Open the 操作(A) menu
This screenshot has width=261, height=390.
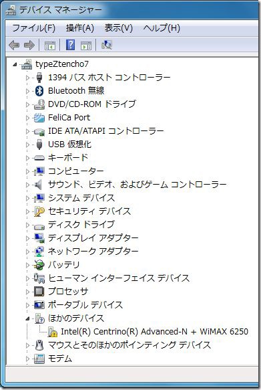coord(80,28)
